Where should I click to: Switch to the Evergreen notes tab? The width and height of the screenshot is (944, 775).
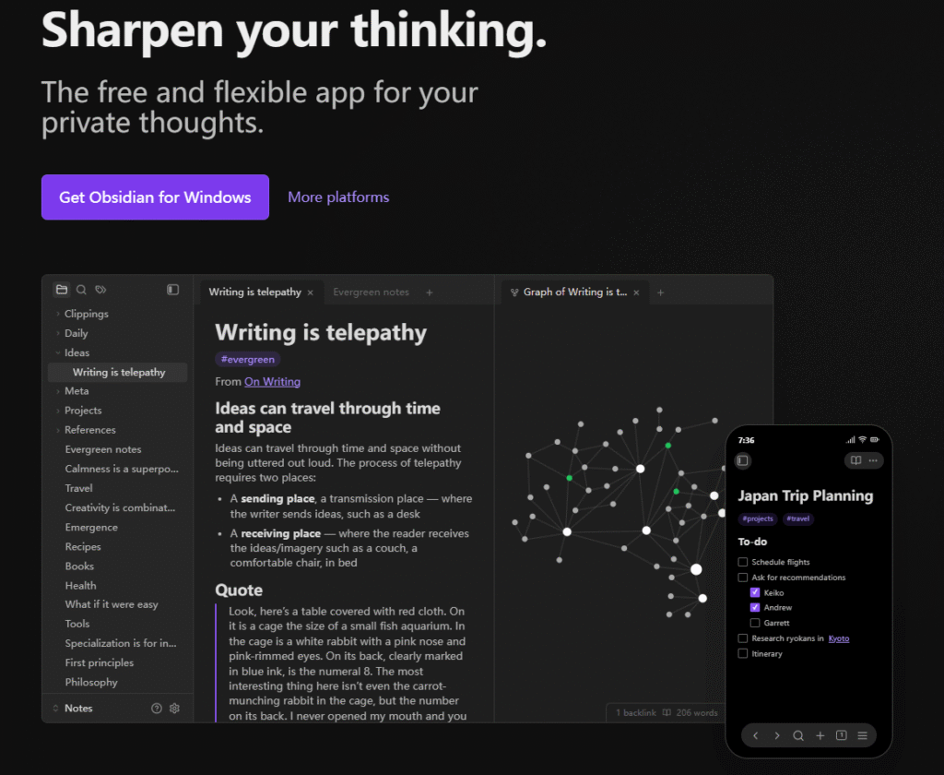[x=371, y=292]
